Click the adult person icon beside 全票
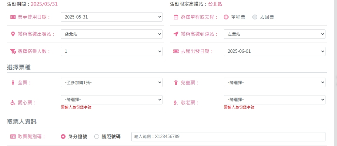The width and height of the screenshot is (337, 146). point(13,82)
